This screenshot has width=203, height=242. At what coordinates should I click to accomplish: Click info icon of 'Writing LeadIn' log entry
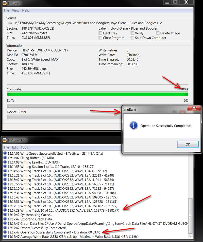[x=5, y=162]
